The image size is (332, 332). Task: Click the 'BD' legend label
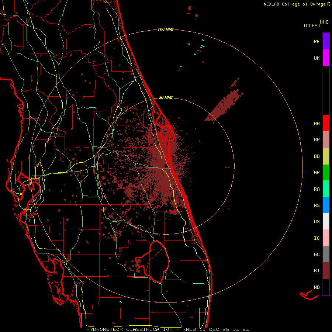[317, 156]
